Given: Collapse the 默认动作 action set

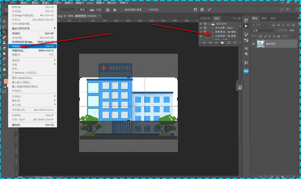Looking at the screenshot, I should (209, 24).
